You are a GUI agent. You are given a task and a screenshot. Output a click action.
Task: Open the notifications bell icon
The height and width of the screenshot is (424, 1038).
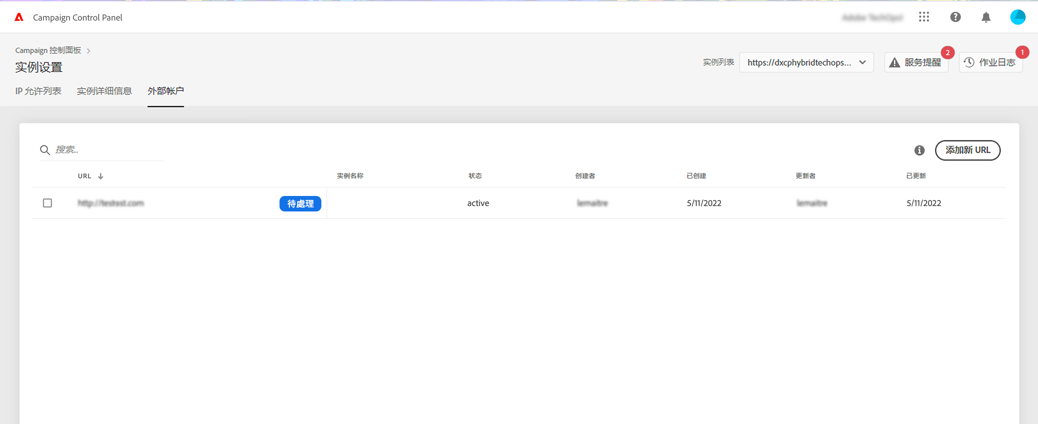tap(986, 17)
